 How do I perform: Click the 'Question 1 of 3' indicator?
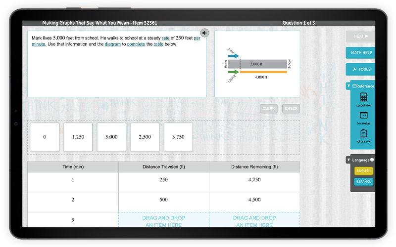[298, 23]
